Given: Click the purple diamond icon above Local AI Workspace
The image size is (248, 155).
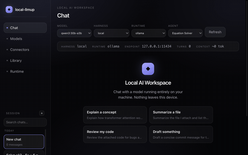Looking at the screenshot, I should coord(148,69).
